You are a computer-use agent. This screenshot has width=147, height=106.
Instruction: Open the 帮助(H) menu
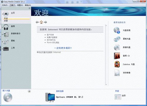(28, 5)
